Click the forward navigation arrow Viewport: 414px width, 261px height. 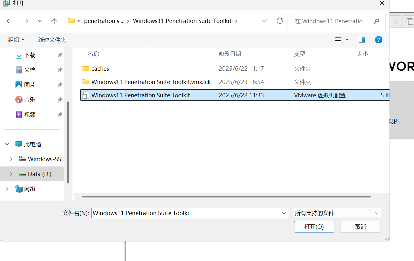point(26,21)
